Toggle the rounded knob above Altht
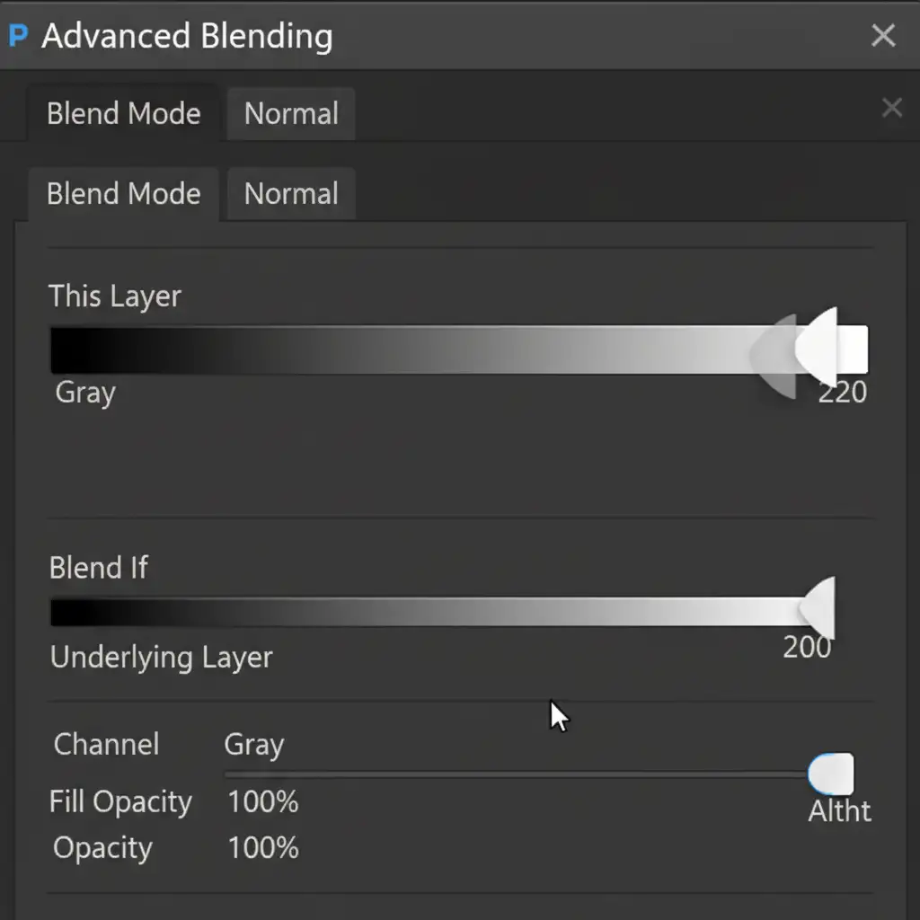The height and width of the screenshot is (920, 920). pyautogui.click(x=831, y=774)
